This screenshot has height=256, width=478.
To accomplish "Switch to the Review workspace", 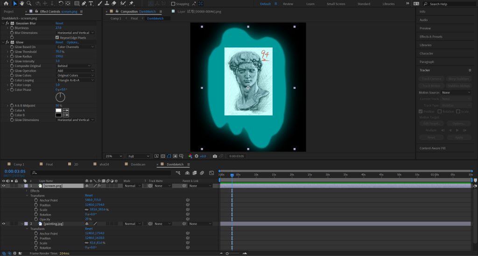I will (288, 4).
